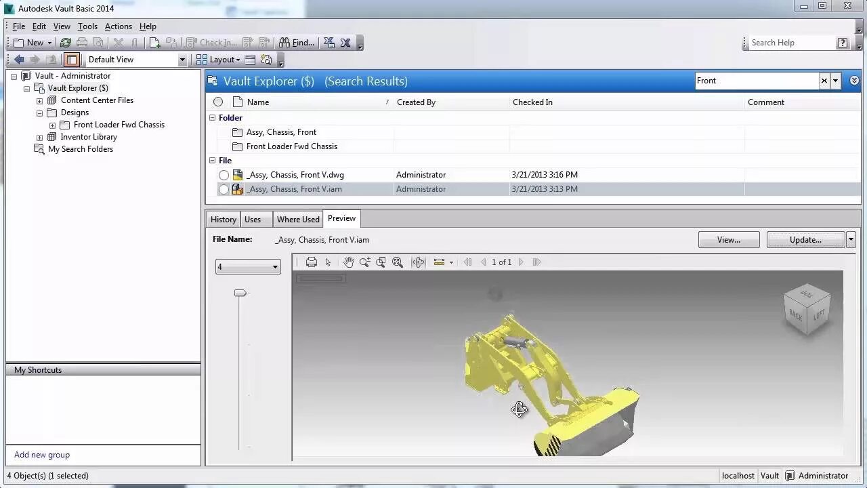867x488 pixels.
Task: Open the View menu
Action: pos(62,26)
